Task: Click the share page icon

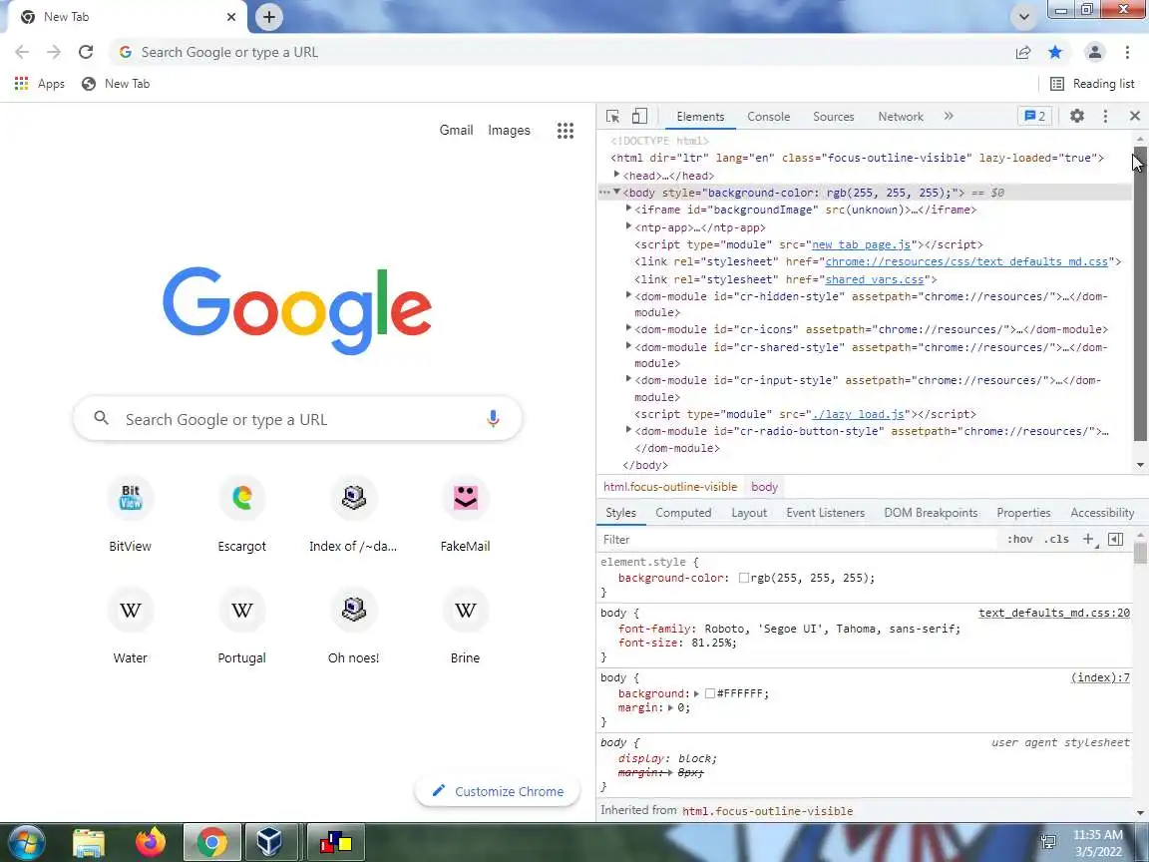Action: point(1023,52)
